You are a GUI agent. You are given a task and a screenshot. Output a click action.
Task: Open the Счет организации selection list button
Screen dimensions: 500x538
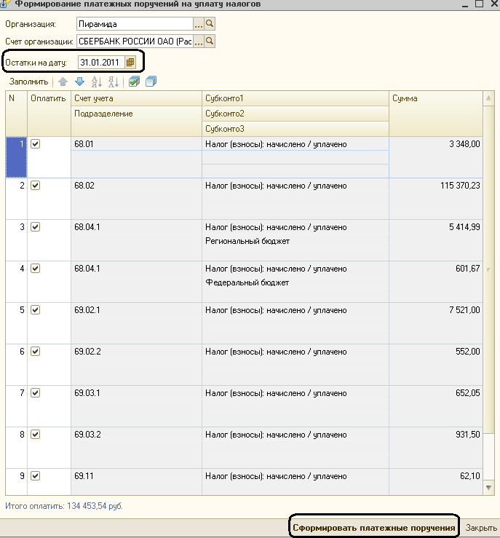198,42
